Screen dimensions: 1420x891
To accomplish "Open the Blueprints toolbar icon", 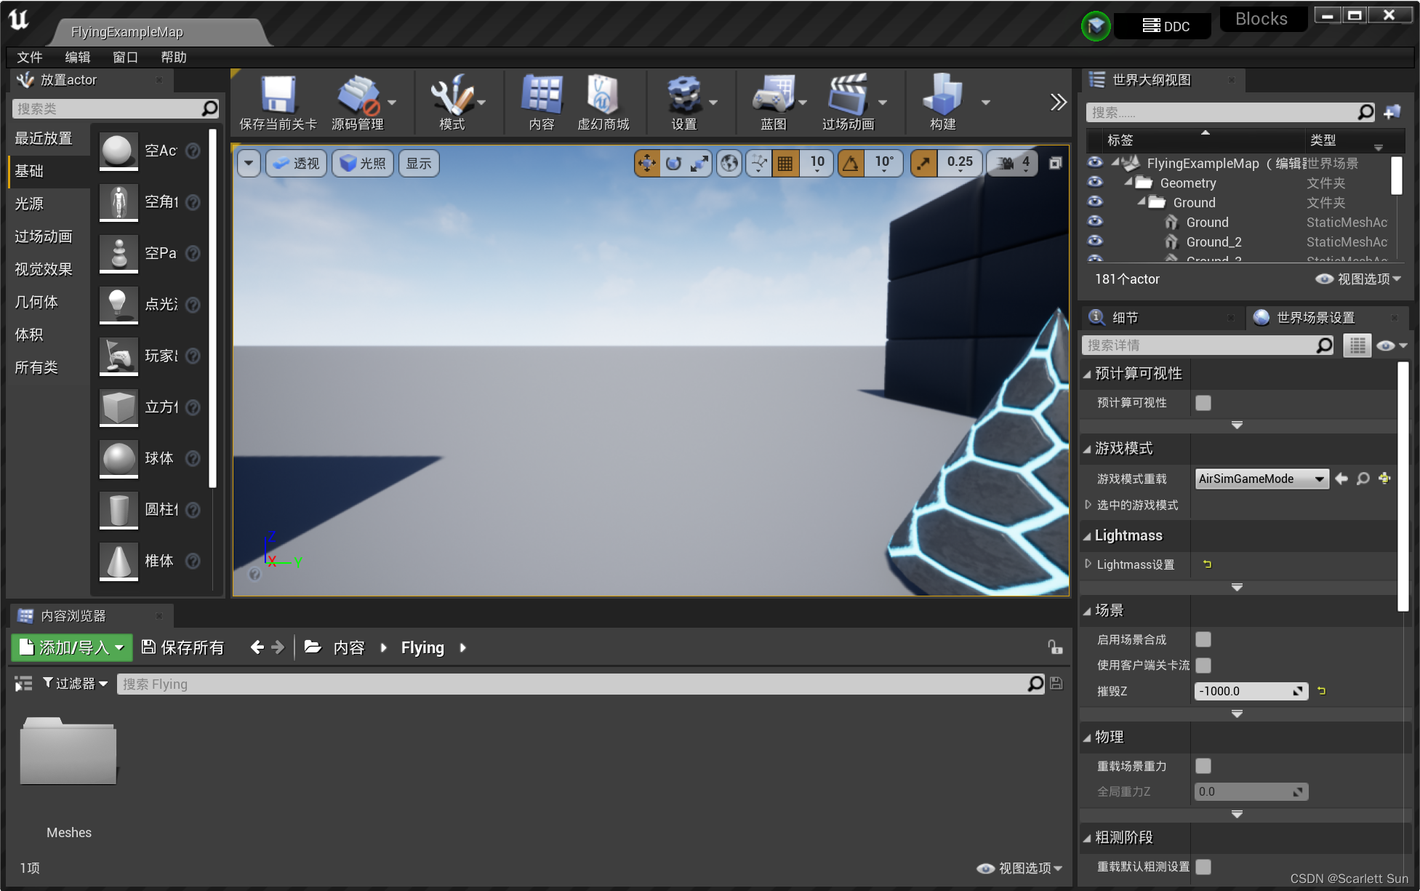I will (x=773, y=95).
